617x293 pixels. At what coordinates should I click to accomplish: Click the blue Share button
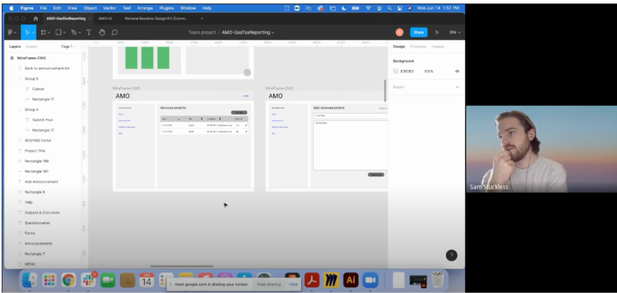(418, 32)
